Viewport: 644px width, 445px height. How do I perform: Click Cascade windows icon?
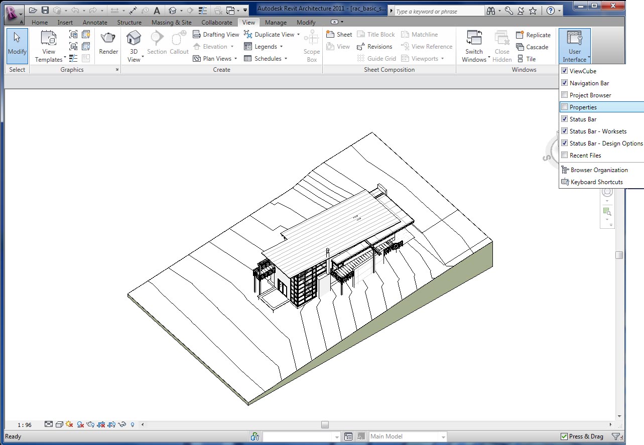click(532, 47)
